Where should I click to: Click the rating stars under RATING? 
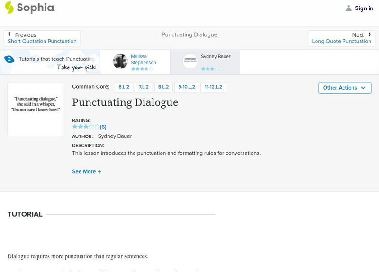pos(86,127)
